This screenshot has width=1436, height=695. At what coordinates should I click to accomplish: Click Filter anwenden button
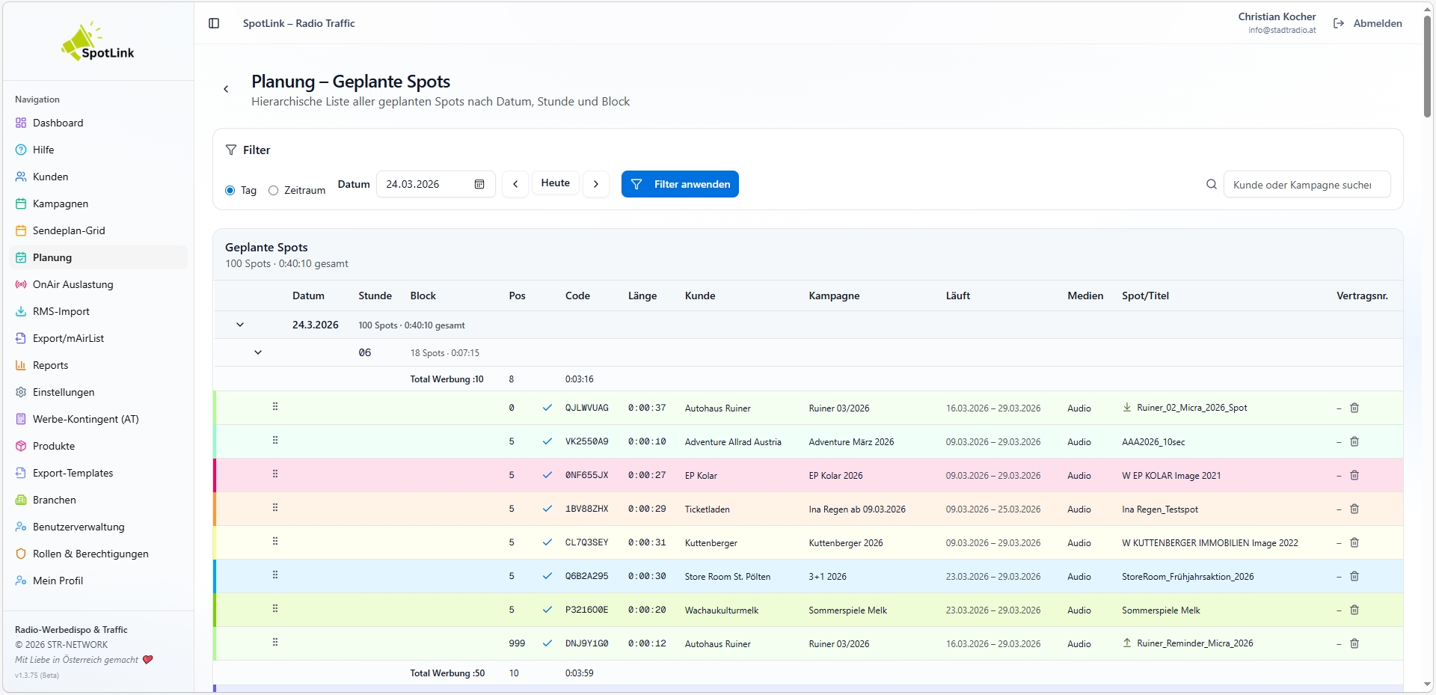tap(680, 184)
